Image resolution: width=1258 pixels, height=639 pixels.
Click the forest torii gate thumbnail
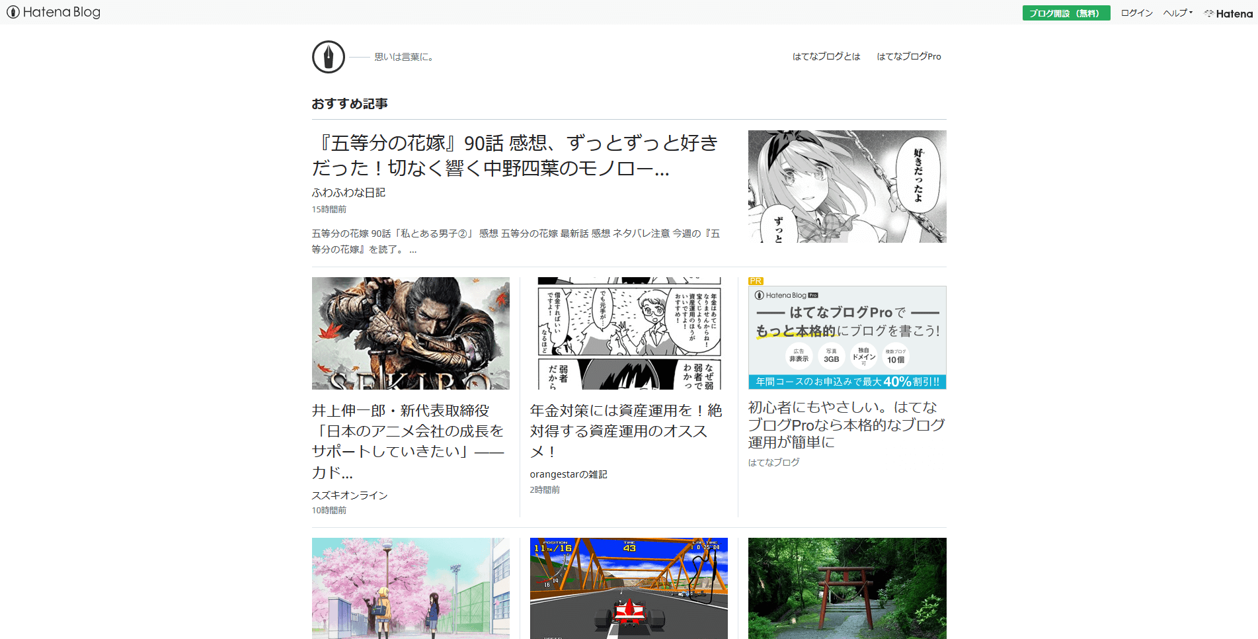click(x=847, y=588)
